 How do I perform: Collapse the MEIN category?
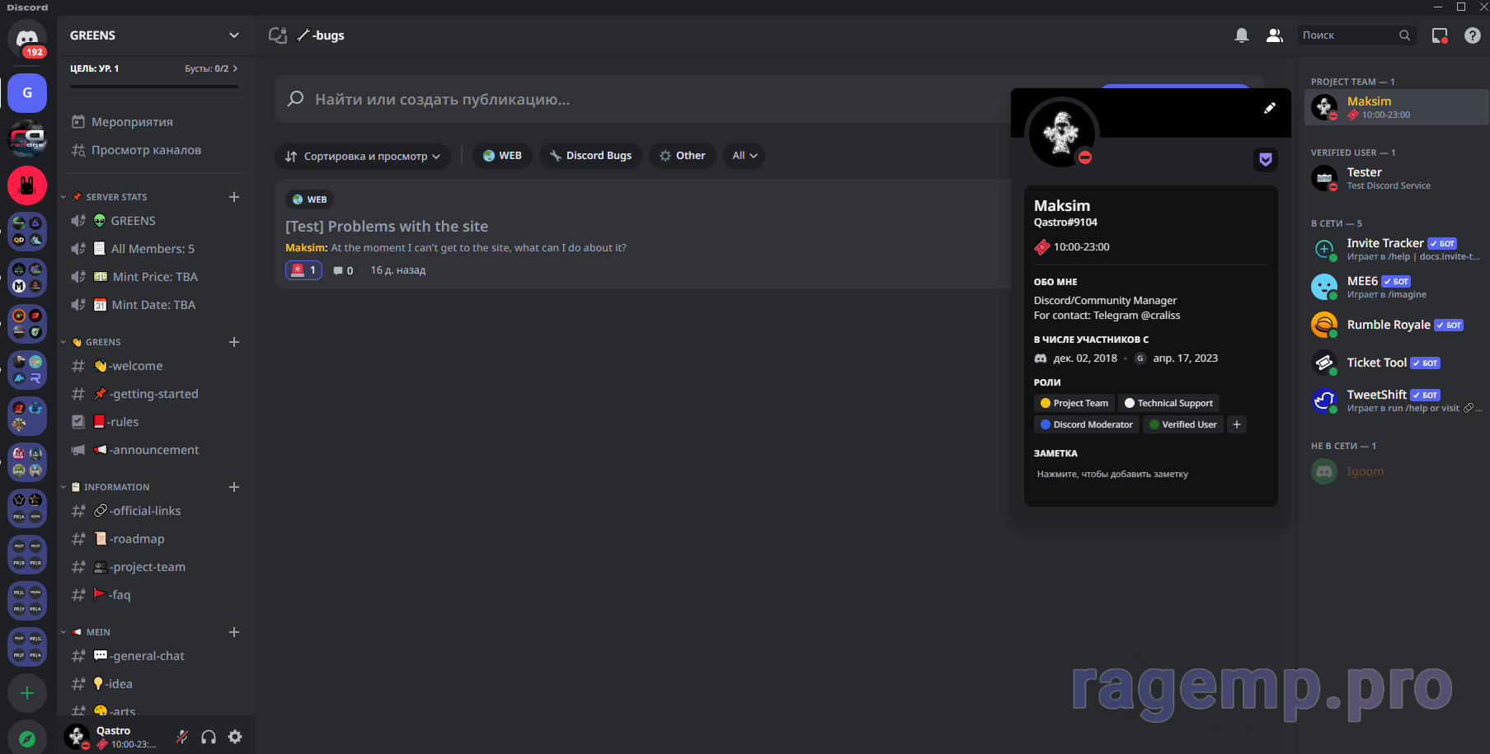click(x=90, y=632)
